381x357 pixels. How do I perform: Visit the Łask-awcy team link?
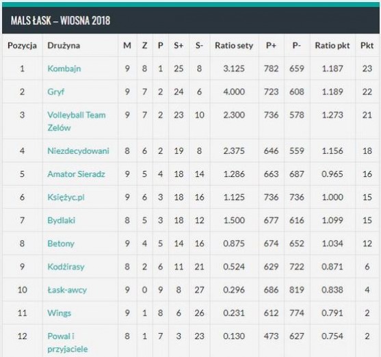[67, 290]
